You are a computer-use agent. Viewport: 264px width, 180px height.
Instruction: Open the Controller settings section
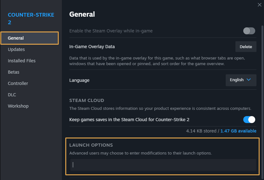[18, 83]
